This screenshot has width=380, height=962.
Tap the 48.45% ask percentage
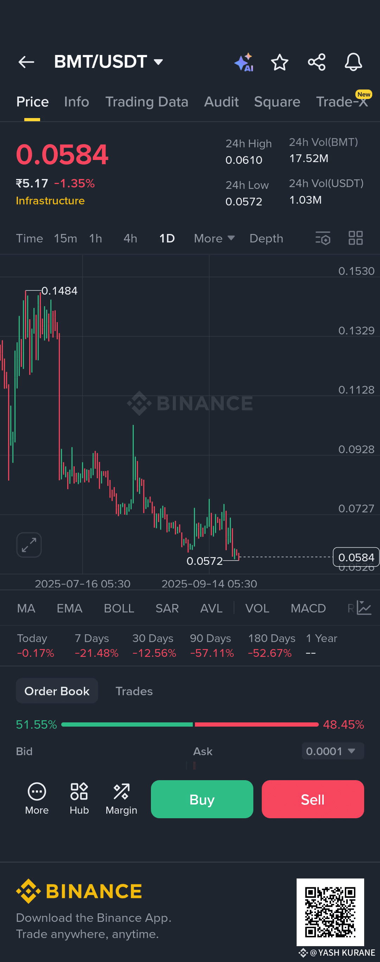343,724
